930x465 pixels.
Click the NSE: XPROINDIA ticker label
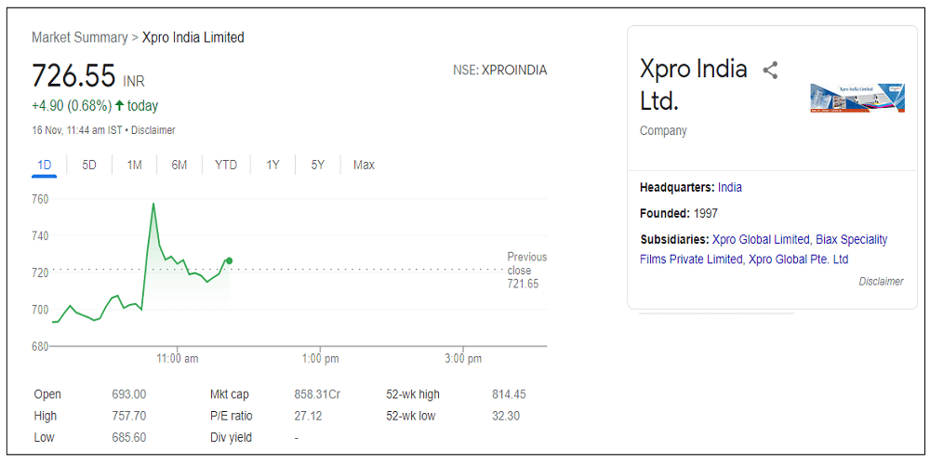[500, 71]
